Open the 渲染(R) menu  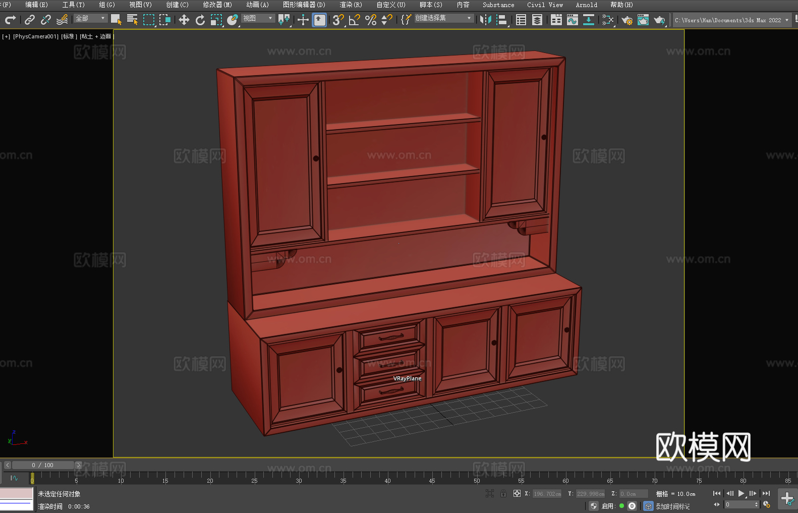[351, 5]
